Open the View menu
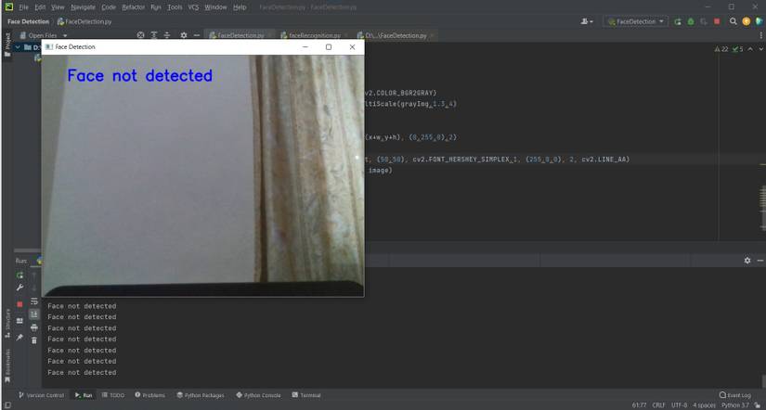 pyautogui.click(x=58, y=7)
